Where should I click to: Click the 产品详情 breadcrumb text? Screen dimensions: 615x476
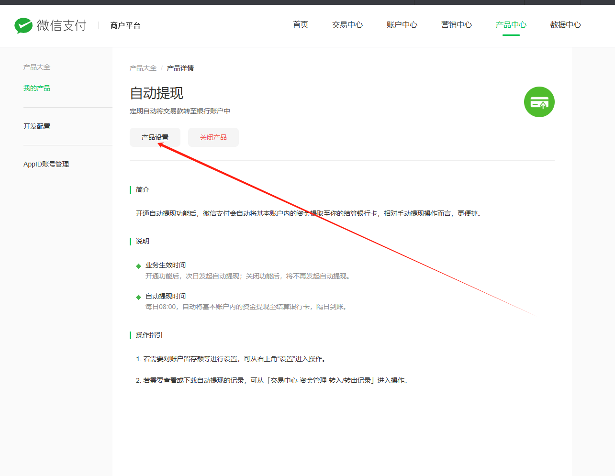tap(180, 68)
